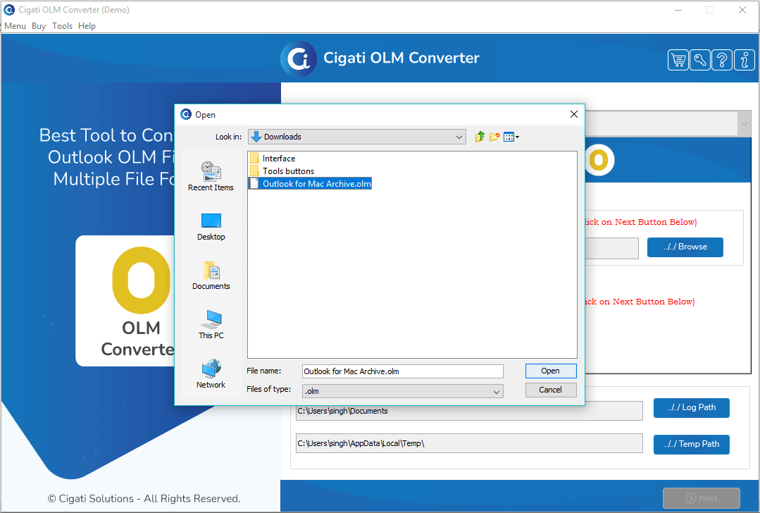
Task: Click the temp path field with AppData\Local\Temp
Action: 469,443
